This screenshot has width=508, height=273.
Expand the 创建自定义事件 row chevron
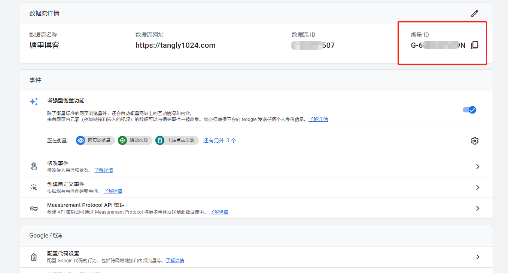478,187
